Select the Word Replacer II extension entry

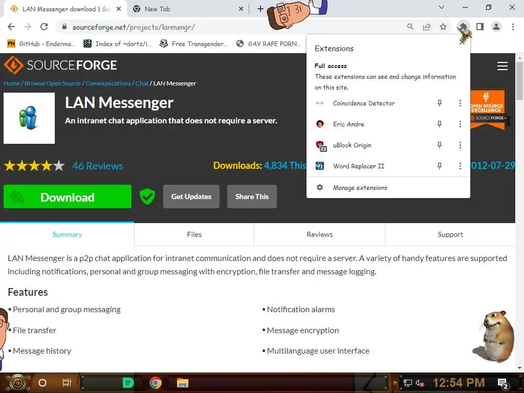[x=359, y=166]
